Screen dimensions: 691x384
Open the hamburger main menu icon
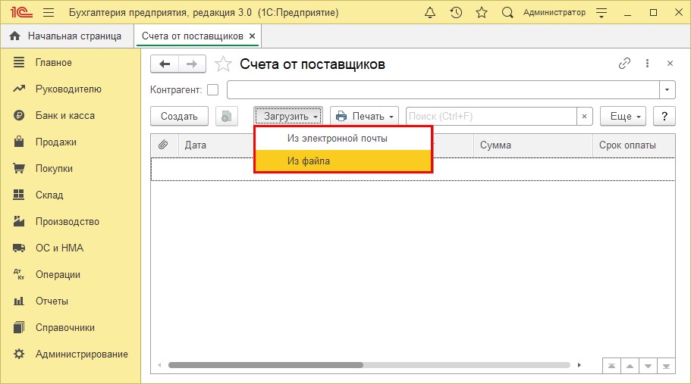click(x=49, y=13)
